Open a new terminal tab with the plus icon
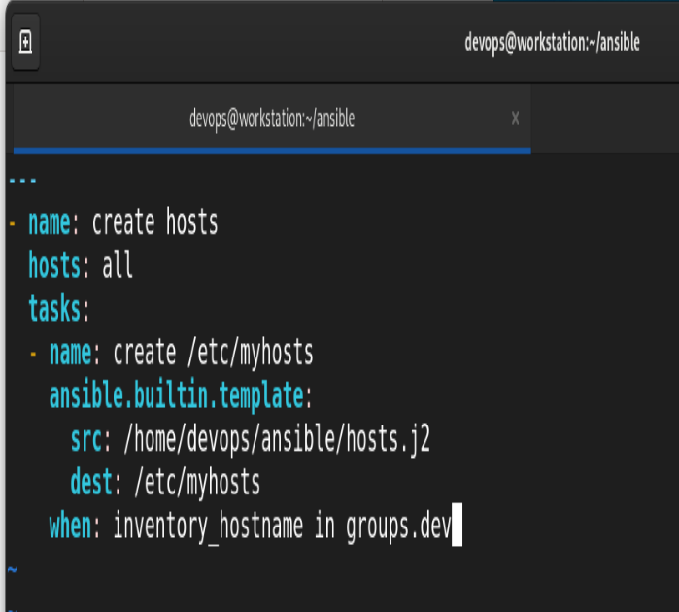Screen dimensions: 679x612 (25, 42)
